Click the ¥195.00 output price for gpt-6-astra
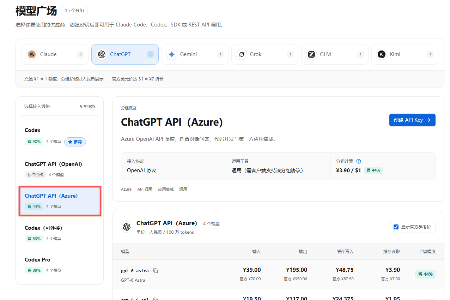This screenshot has width=450, height=300. pos(297,270)
